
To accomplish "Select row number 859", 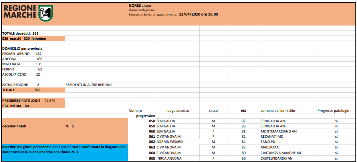I will click(152, 126).
